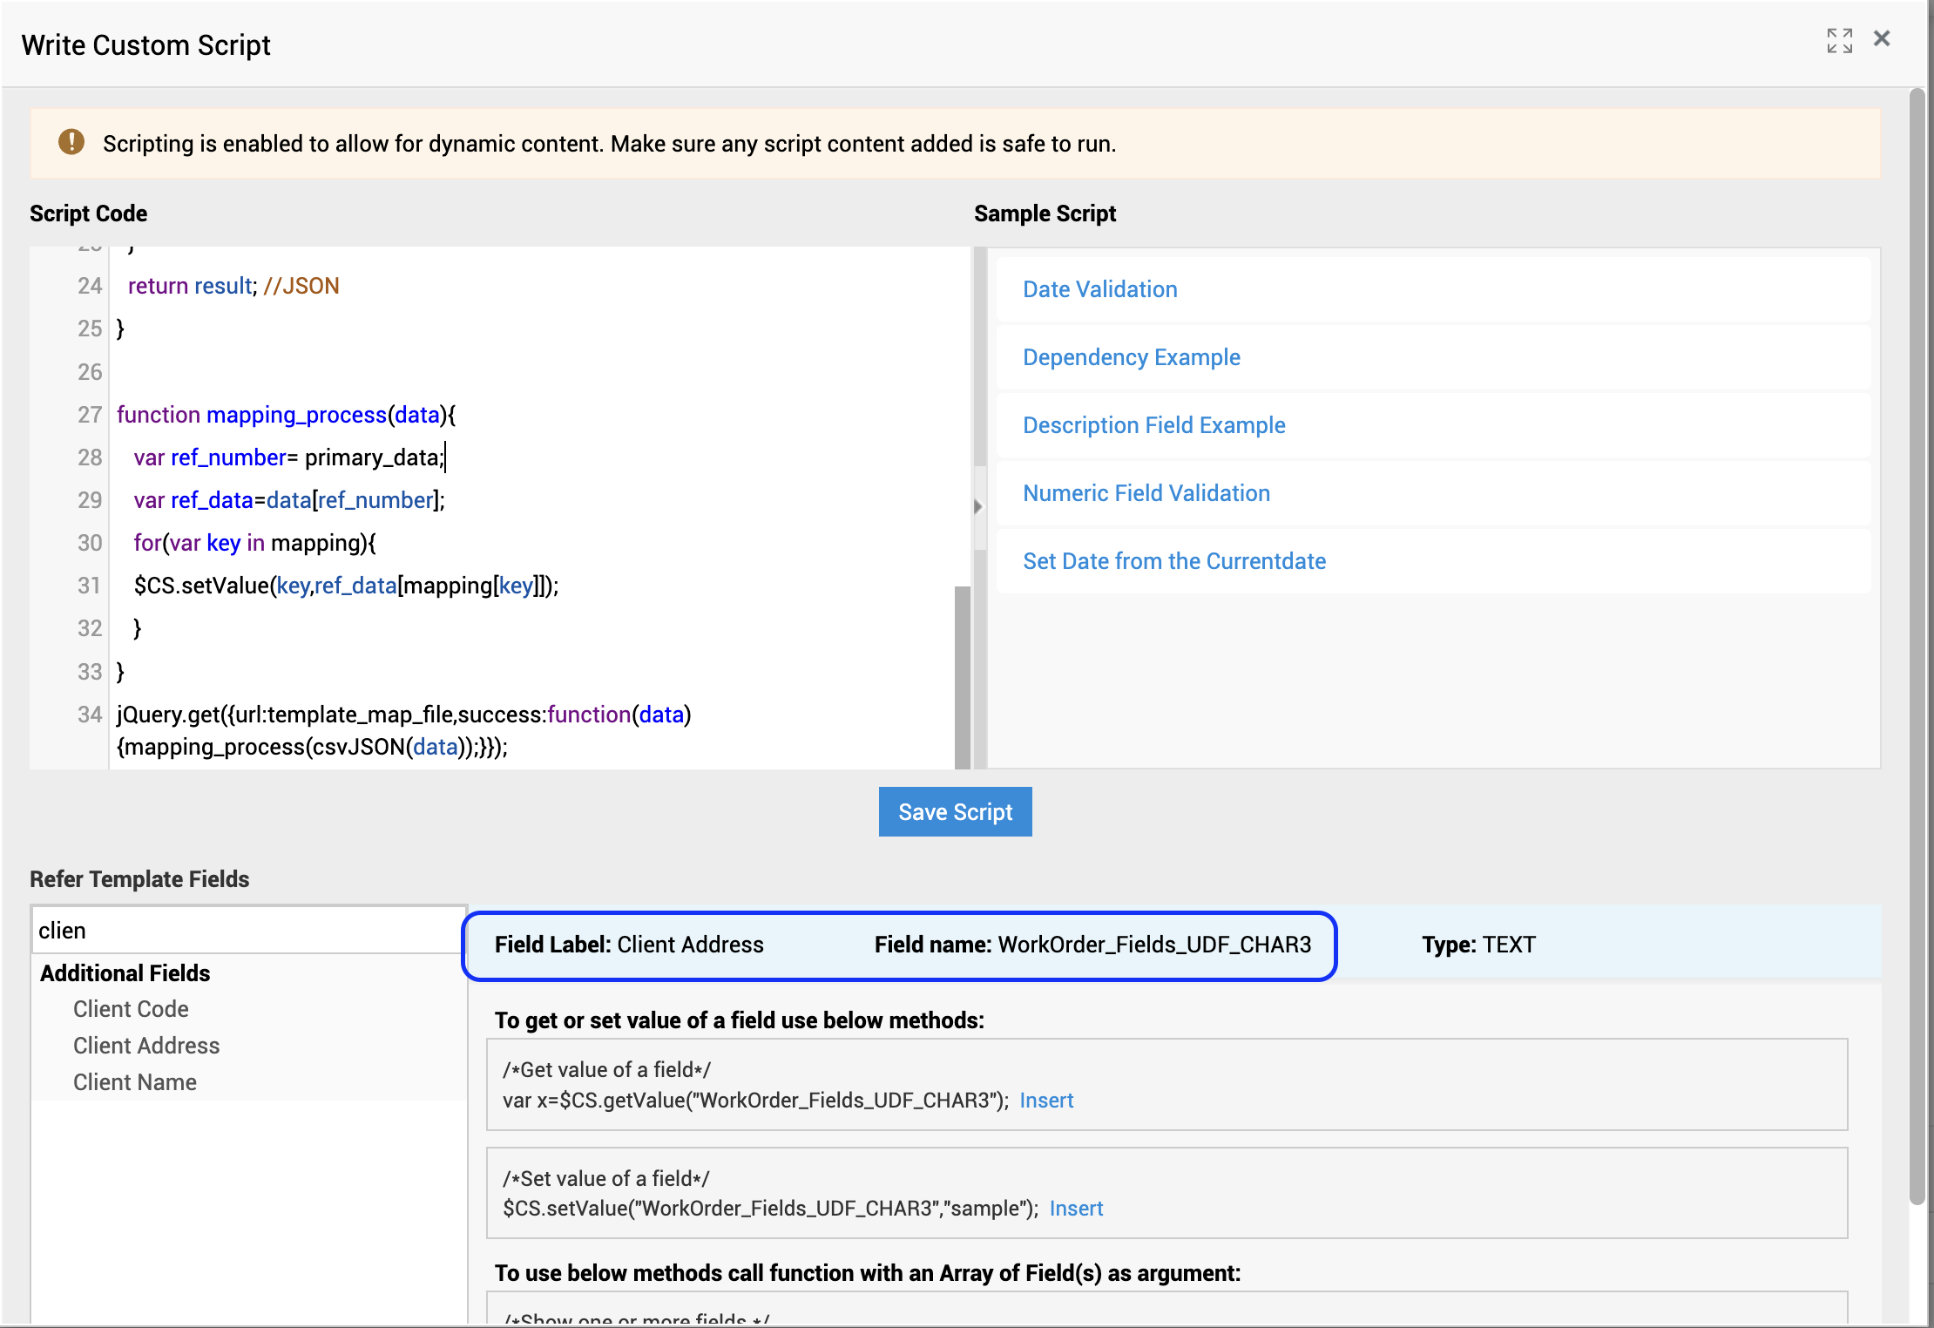Image resolution: width=1934 pixels, height=1328 pixels.
Task: Click the Additional Fields group header
Action: coord(125,973)
